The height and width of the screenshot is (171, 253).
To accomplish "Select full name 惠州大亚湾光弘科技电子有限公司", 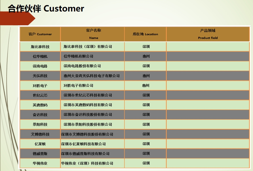I will click(x=92, y=76).
